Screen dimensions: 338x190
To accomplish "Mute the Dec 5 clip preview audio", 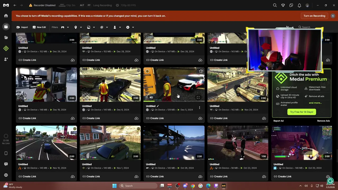I will coord(151,98).
